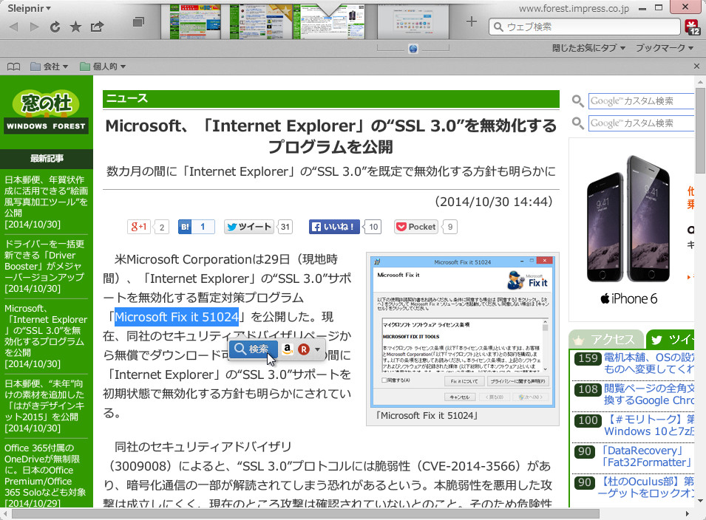Screen dimensions: 706x520
Task: Open bookmarks with the book icon
Action: (13, 66)
